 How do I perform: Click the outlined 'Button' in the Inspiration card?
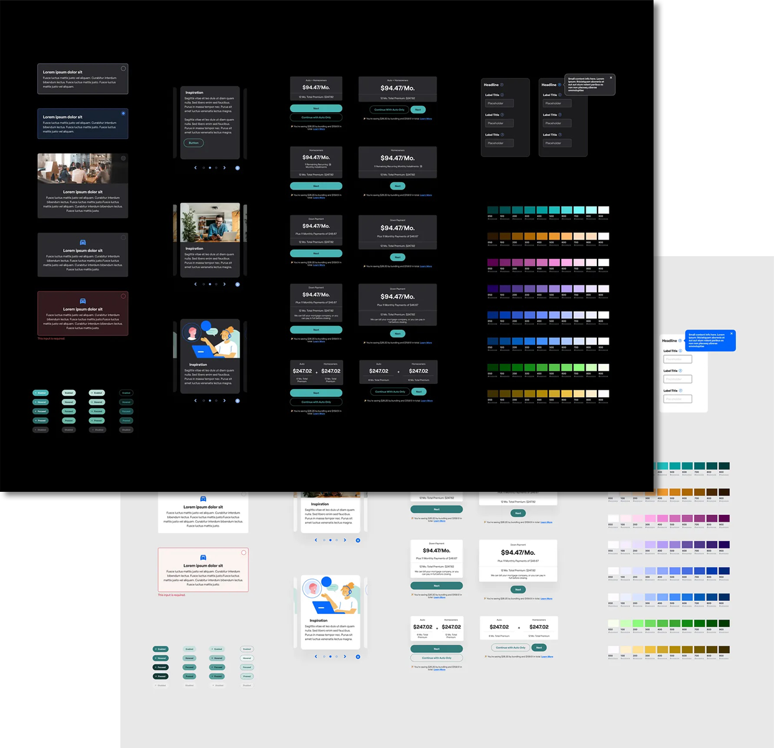(193, 143)
